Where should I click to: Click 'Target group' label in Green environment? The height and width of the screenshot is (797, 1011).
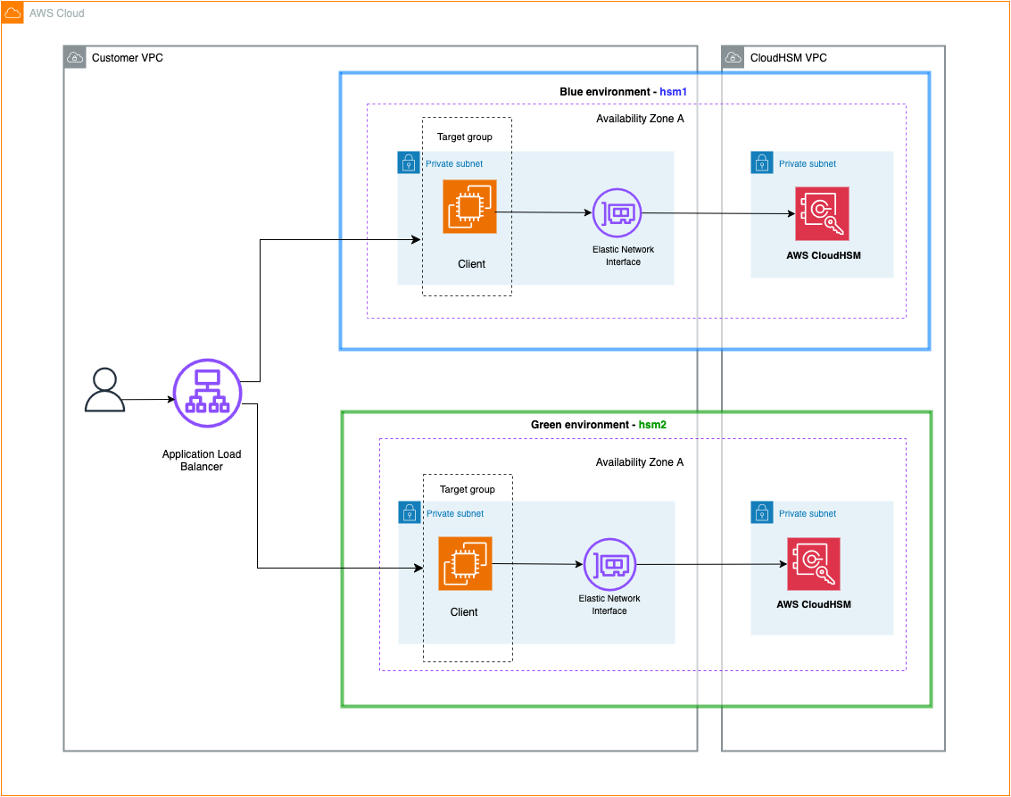467,489
